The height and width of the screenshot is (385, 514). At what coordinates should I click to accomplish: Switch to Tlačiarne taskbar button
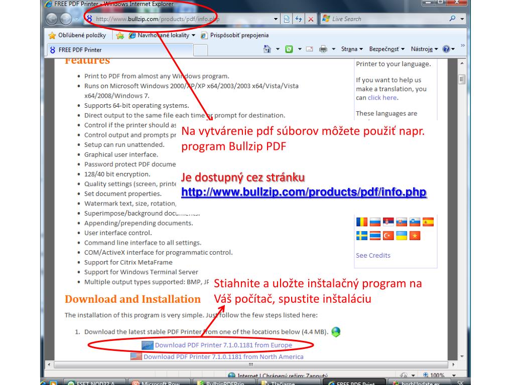click(289, 382)
